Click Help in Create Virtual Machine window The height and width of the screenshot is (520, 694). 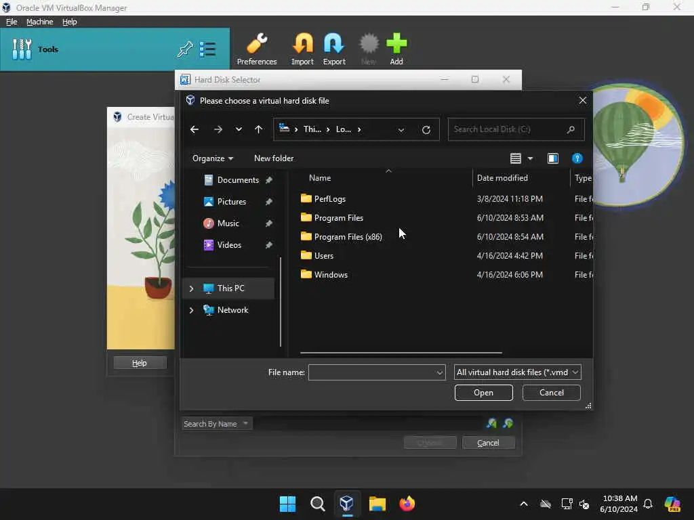pyautogui.click(x=140, y=363)
